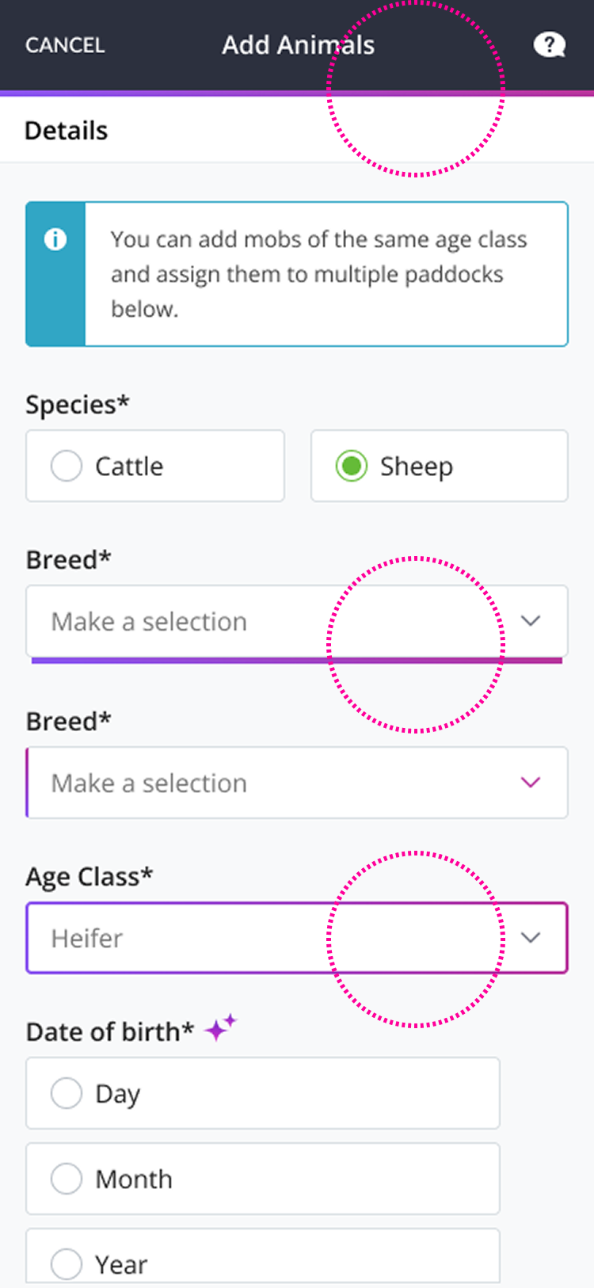
Task: Select the Sheep species option
Action: tap(440, 466)
